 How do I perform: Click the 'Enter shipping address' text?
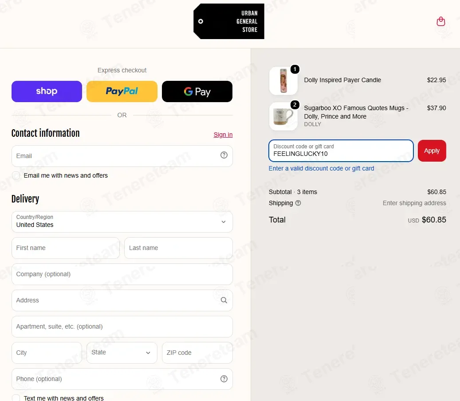(x=414, y=203)
